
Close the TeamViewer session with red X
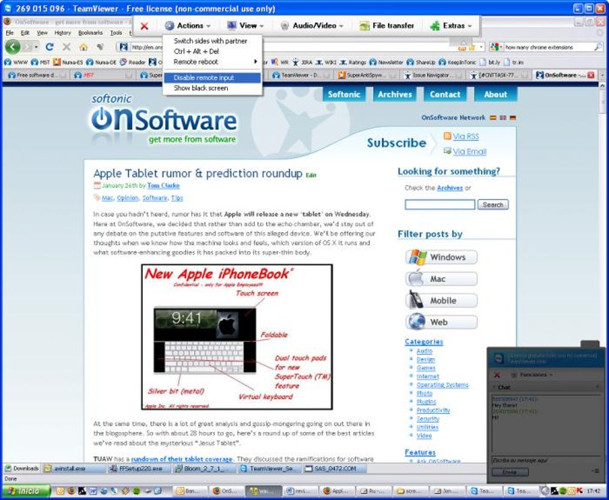click(144, 26)
